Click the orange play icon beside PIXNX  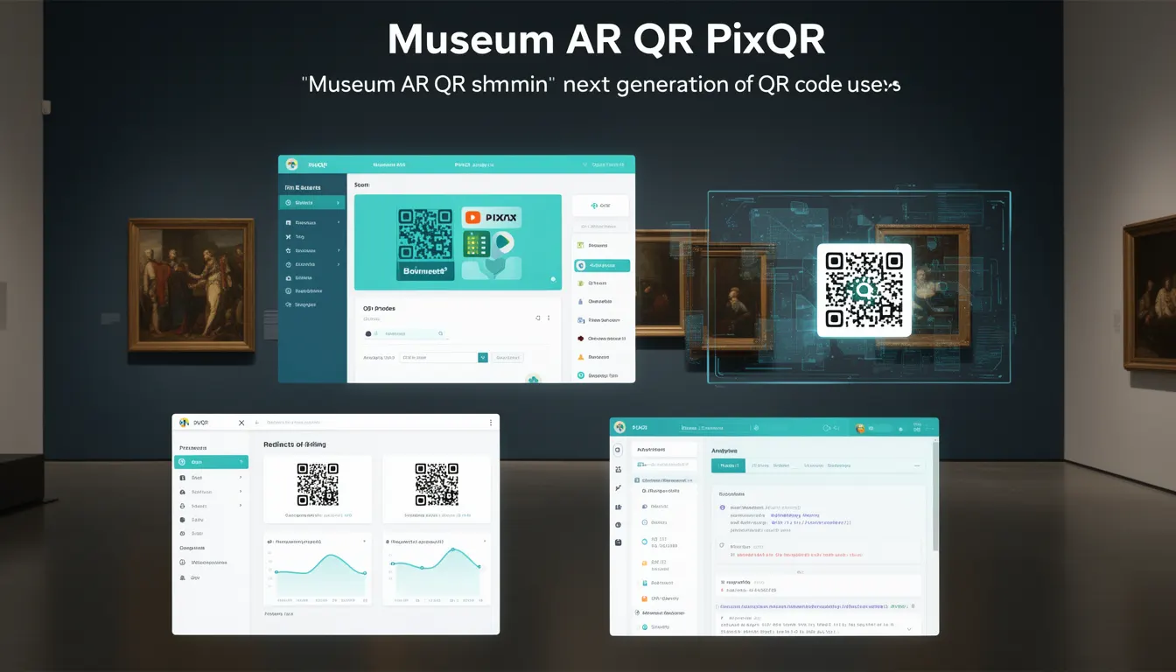click(472, 217)
